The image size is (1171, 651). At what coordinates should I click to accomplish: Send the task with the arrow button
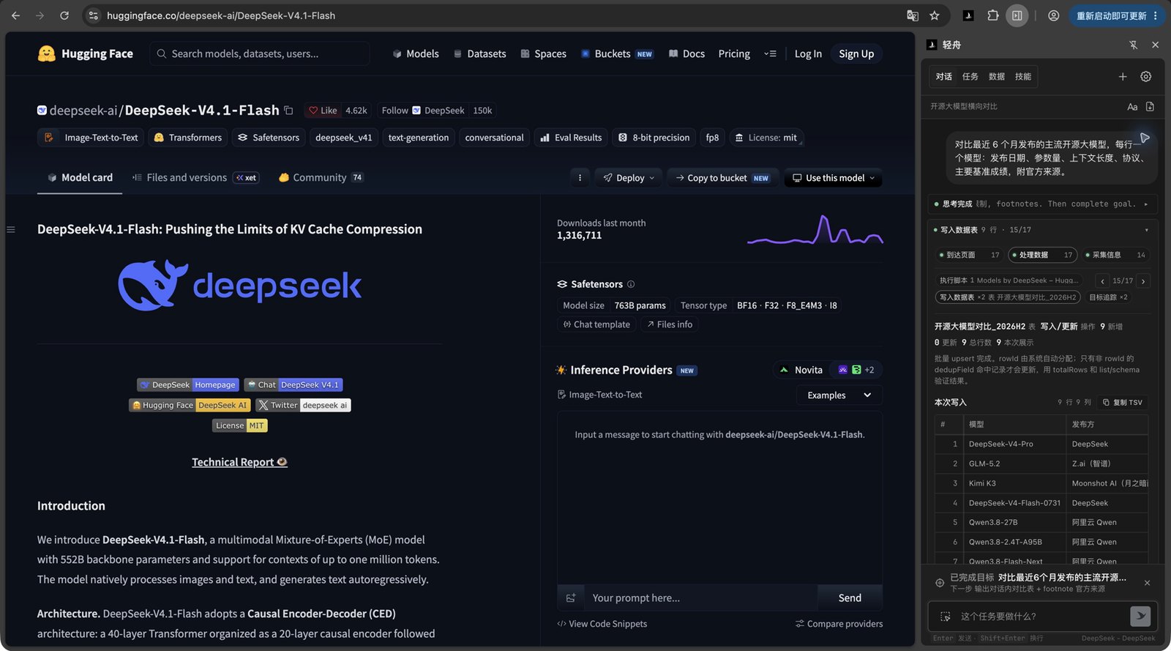(x=1140, y=617)
